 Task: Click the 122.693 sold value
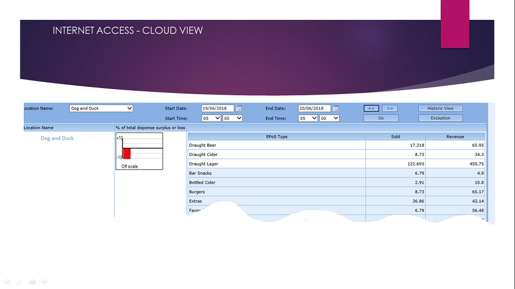tap(416, 164)
